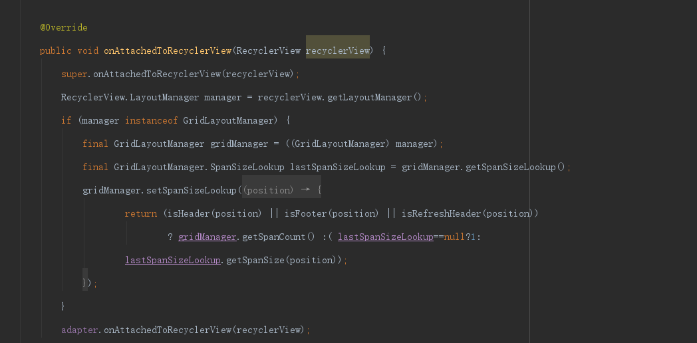The height and width of the screenshot is (343, 697).
Task: Click the 'void' return type keyword
Action: click(x=88, y=51)
